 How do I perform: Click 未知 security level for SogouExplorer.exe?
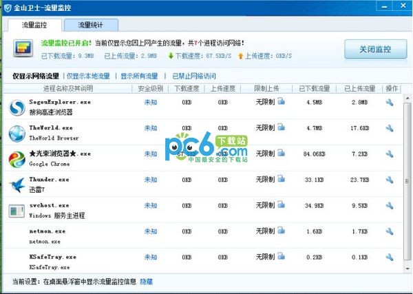pos(151,102)
